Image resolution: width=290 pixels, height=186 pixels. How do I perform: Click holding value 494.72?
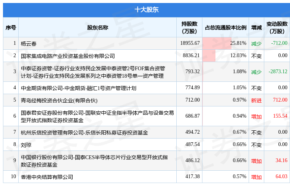click(193, 132)
